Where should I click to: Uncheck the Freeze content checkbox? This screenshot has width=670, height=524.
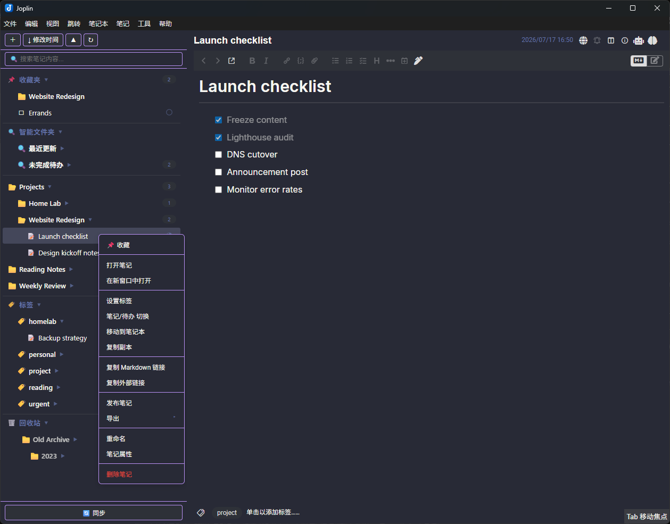(x=218, y=120)
